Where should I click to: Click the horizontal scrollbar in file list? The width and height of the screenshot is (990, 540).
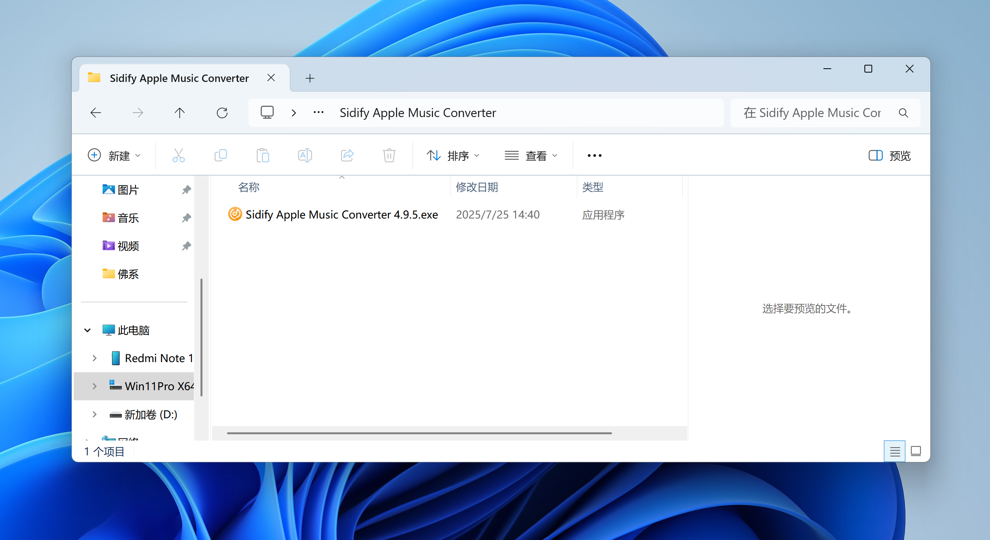[419, 433]
